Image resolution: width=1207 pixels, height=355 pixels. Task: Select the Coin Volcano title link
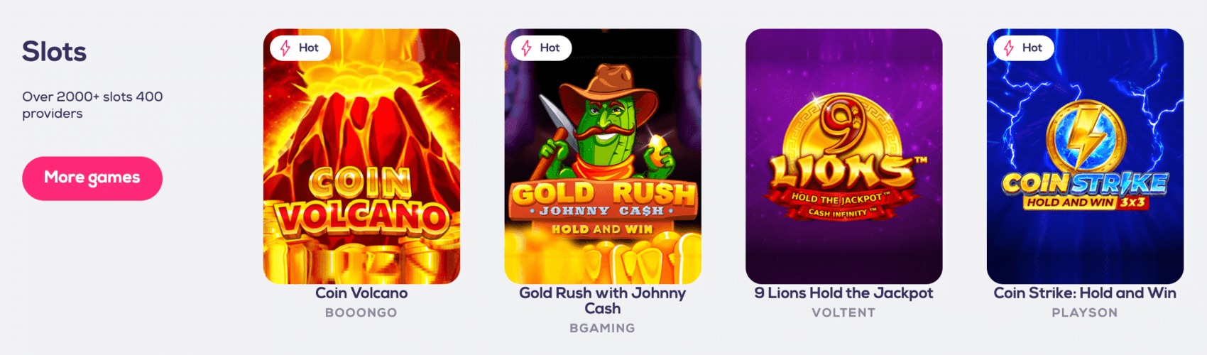361,293
